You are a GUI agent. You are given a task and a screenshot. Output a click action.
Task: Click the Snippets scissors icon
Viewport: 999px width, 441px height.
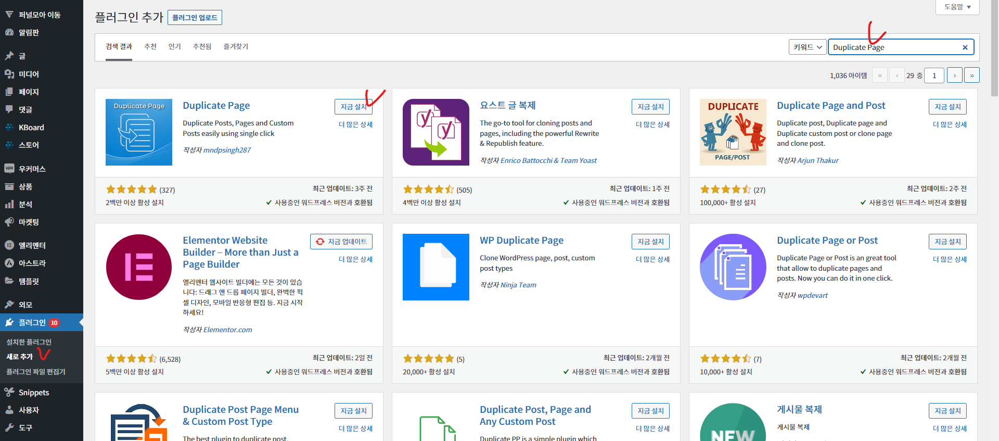click(x=9, y=392)
